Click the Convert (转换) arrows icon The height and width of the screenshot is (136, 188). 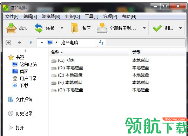point(39,28)
